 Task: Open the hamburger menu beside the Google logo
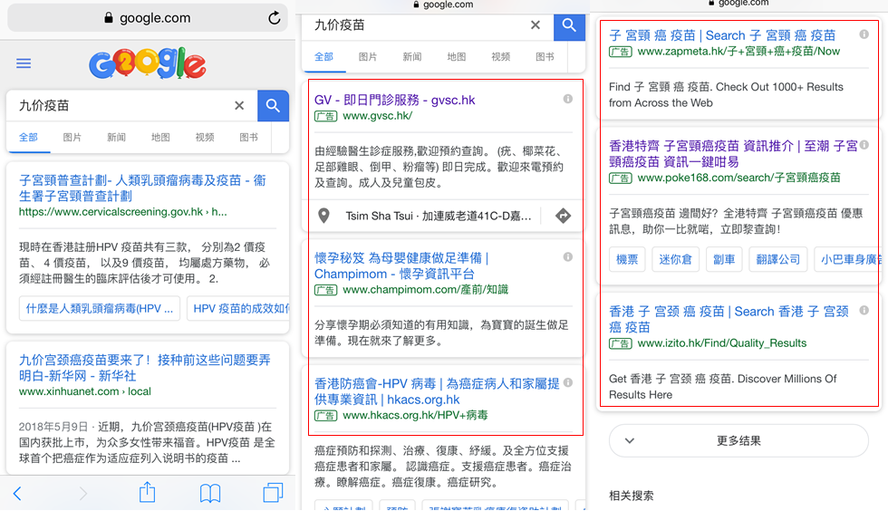24,63
